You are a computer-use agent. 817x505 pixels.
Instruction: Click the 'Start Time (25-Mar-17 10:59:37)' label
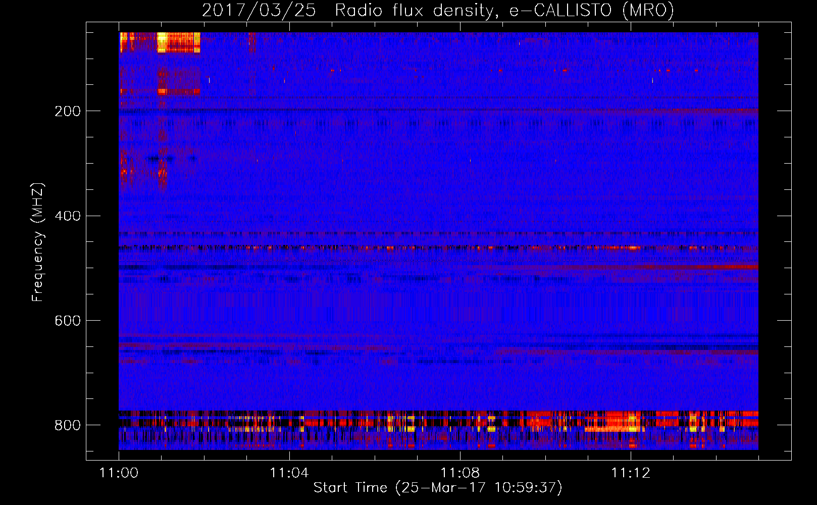[x=438, y=488]
